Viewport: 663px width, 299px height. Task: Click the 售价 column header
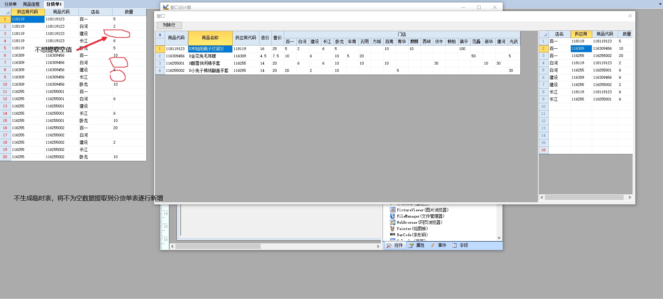point(278,38)
